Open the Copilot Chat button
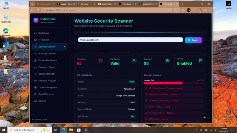This screenshot has width=237, height=133. click(203, 10)
